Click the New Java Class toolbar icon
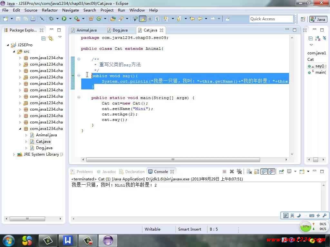Screen dimensions: 330x247 tap(99, 19)
